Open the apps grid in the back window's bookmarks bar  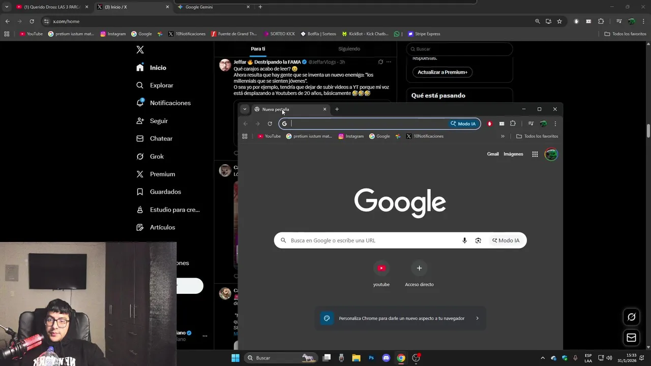tap(7, 34)
